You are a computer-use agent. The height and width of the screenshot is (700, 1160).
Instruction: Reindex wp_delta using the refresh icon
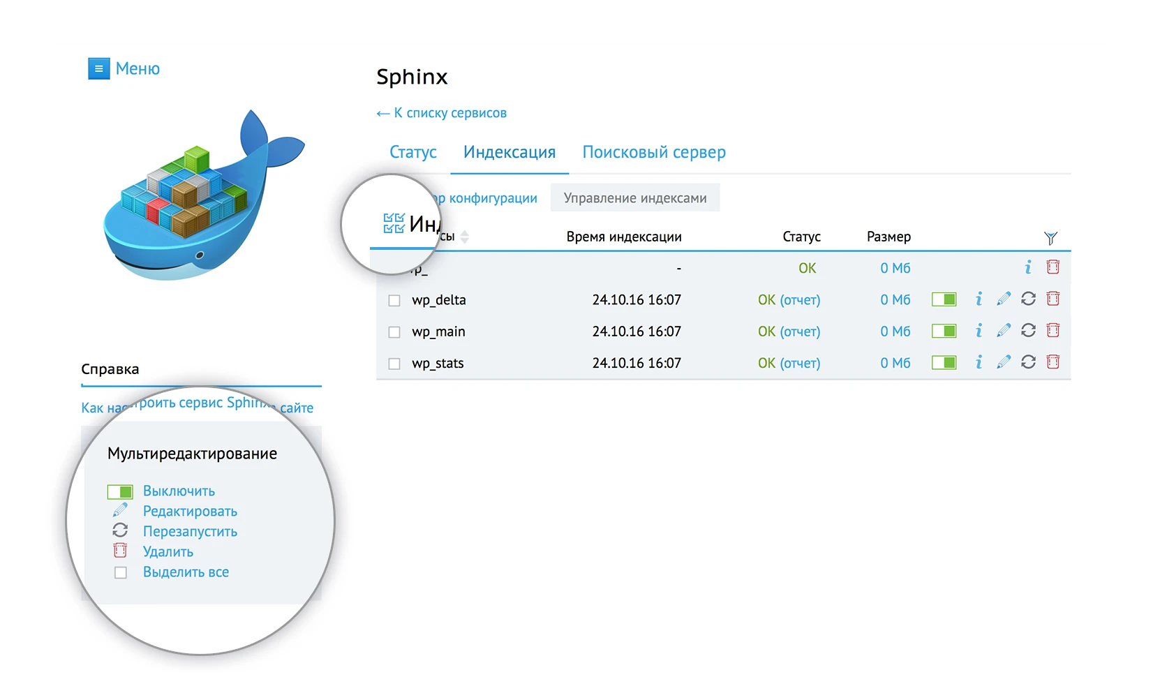pyautogui.click(x=1028, y=299)
